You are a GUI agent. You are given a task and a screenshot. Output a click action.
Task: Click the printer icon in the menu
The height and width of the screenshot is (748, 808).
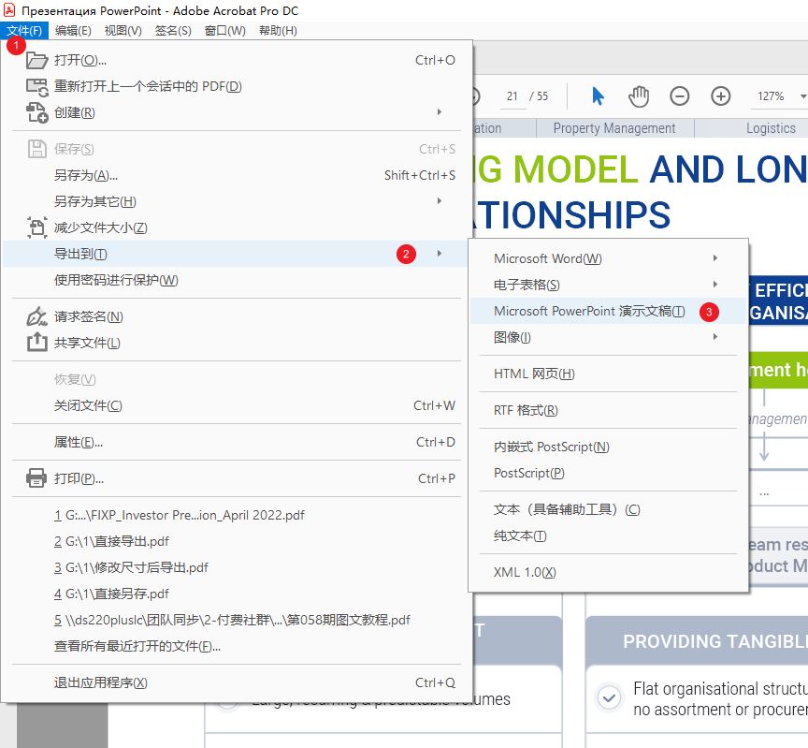36,478
